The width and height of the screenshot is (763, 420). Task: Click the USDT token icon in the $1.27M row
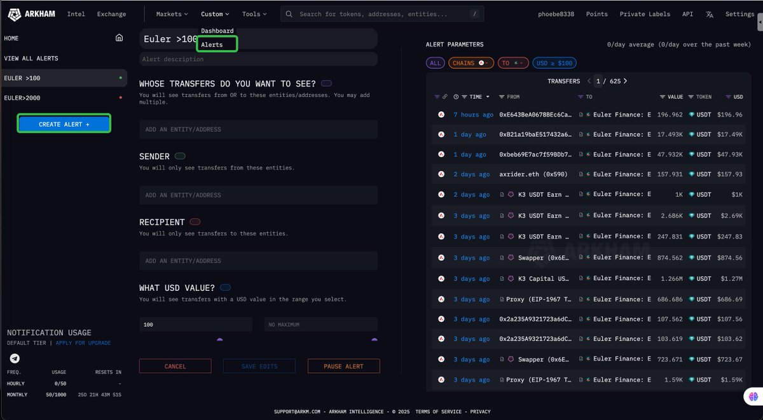(x=691, y=278)
